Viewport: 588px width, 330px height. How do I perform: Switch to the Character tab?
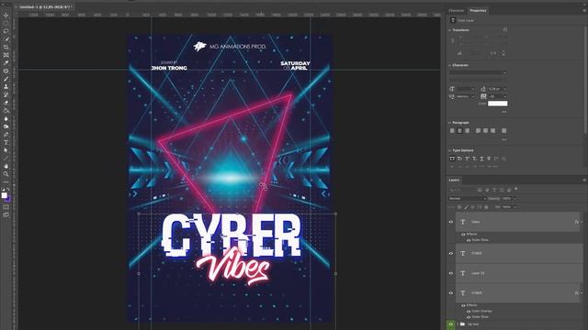(457, 10)
